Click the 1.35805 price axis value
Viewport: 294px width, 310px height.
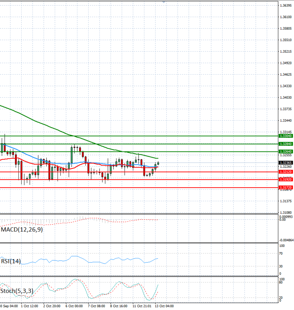(x=286, y=29)
